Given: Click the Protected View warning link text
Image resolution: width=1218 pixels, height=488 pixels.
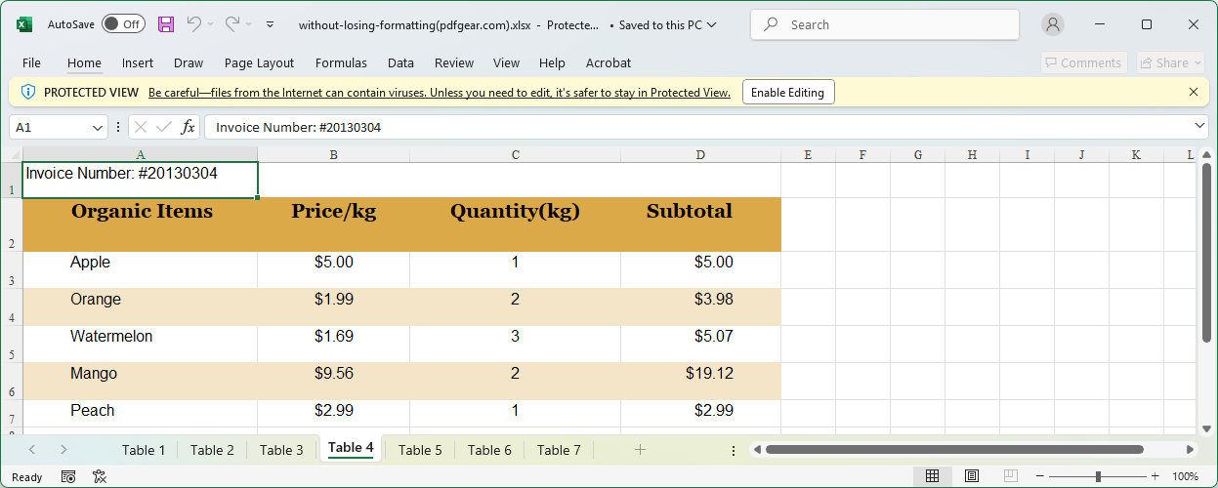Looking at the screenshot, I should click(x=440, y=93).
